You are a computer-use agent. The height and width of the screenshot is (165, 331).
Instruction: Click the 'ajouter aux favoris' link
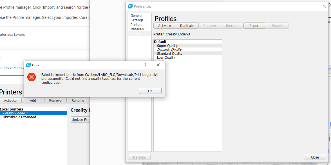pyautogui.click(x=12, y=34)
